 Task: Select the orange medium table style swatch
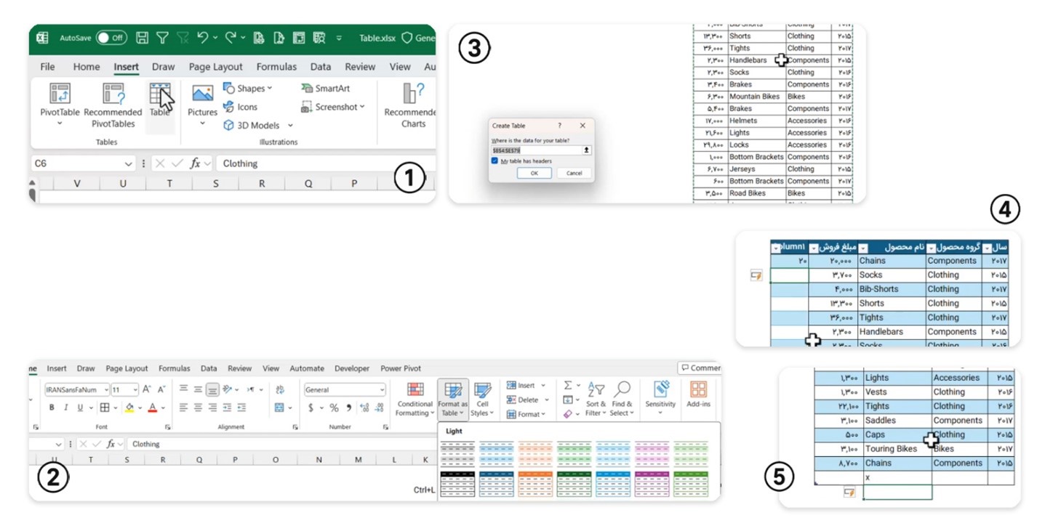(535, 484)
